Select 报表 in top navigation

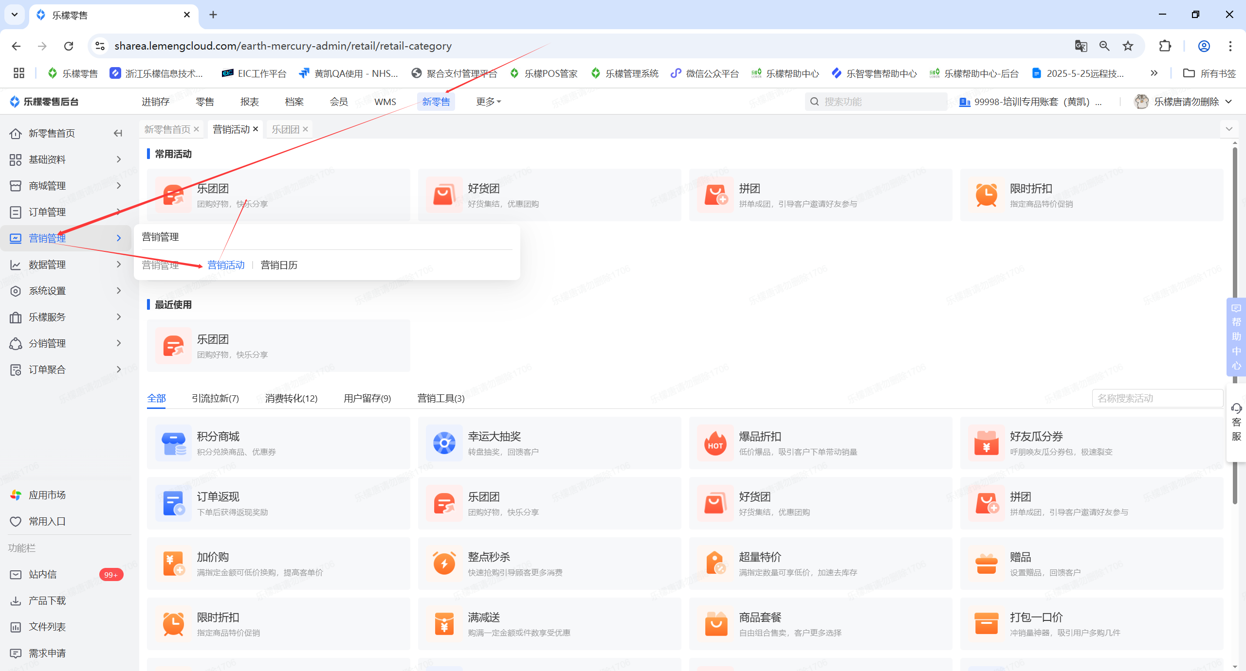click(x=250, y=102)
